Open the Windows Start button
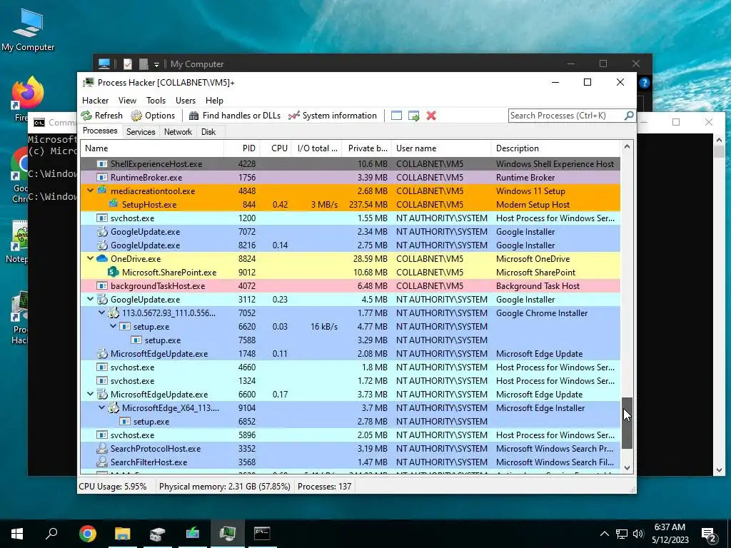Screen dimensions: 731x548 tap(17, 534)
